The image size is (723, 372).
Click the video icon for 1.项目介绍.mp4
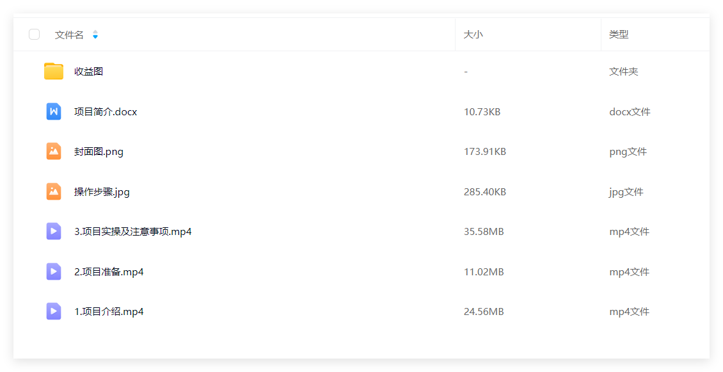coord(54,312)
